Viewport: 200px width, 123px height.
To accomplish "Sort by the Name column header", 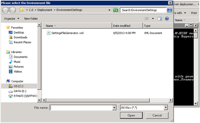I will click(x=77, y=26).
